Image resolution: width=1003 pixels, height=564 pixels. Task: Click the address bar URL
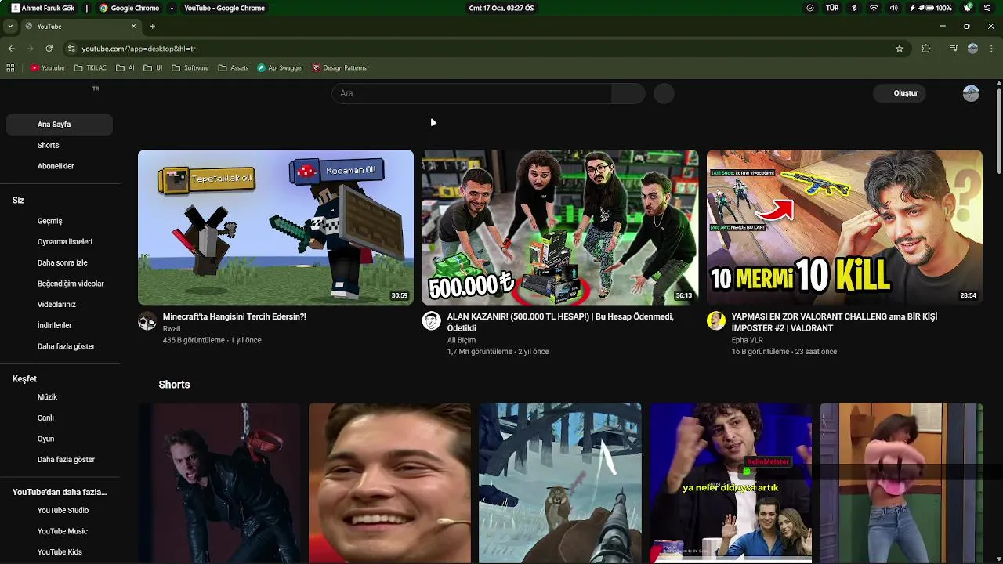(x=139, y=49)
